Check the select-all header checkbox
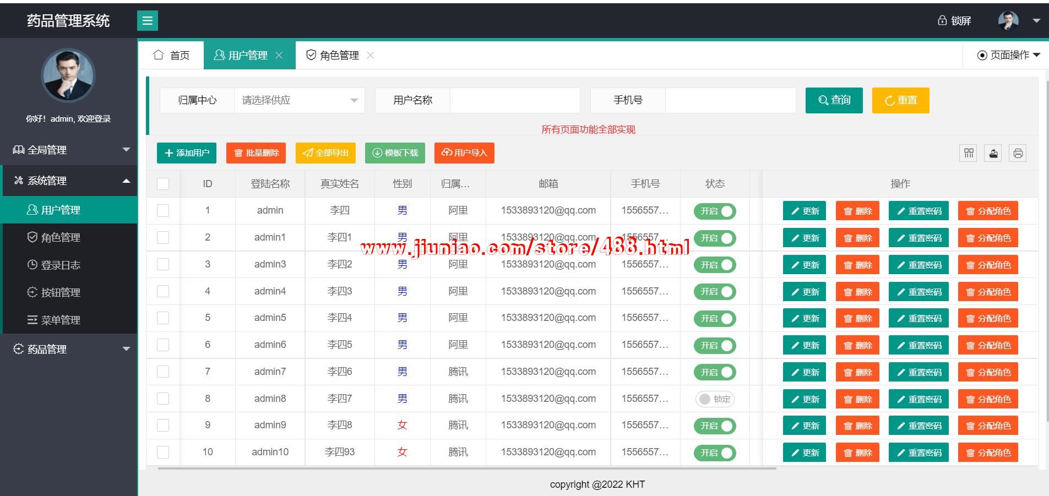 pyautogui.click(x=163, y=184)
